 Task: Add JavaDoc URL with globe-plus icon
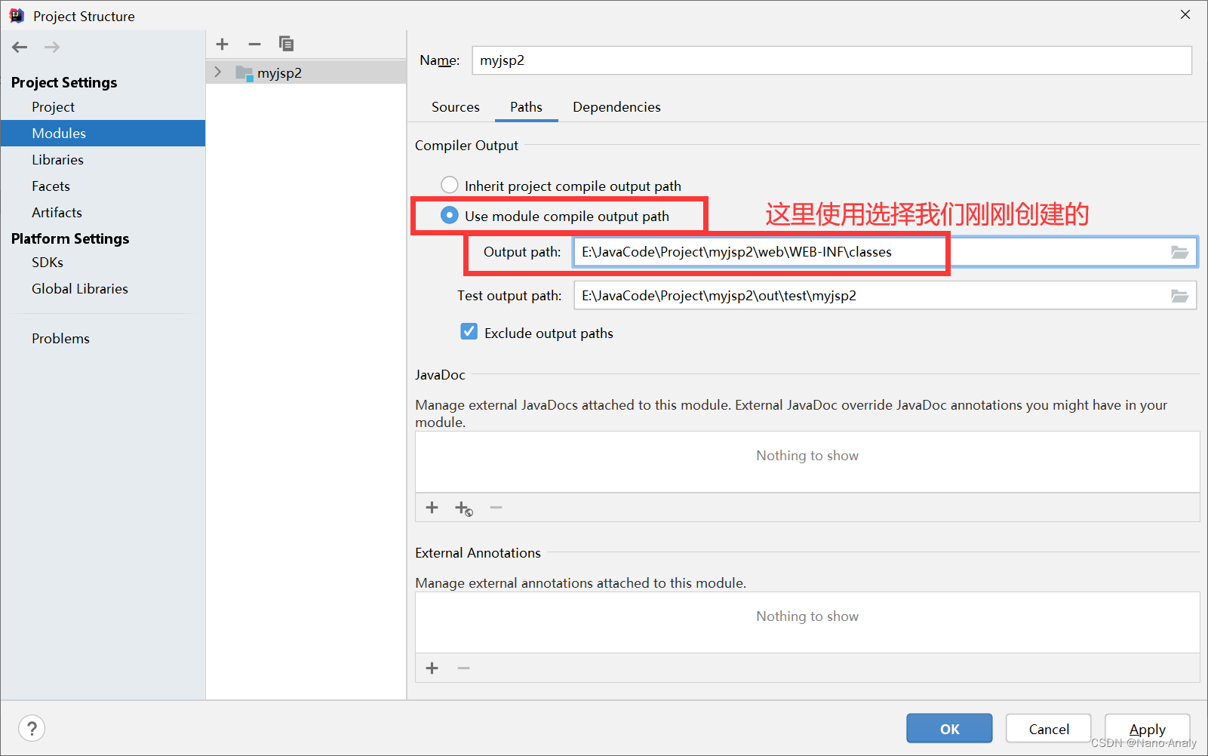[x=464, y=509]
